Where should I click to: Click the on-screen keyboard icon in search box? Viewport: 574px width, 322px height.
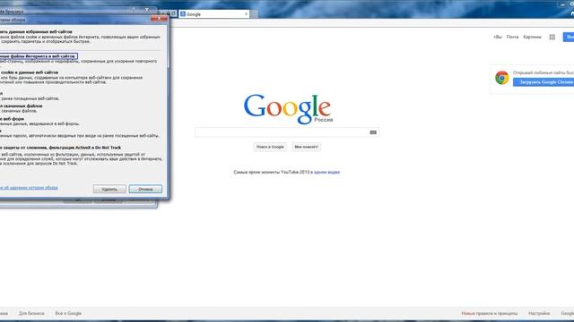pos(373,132)
